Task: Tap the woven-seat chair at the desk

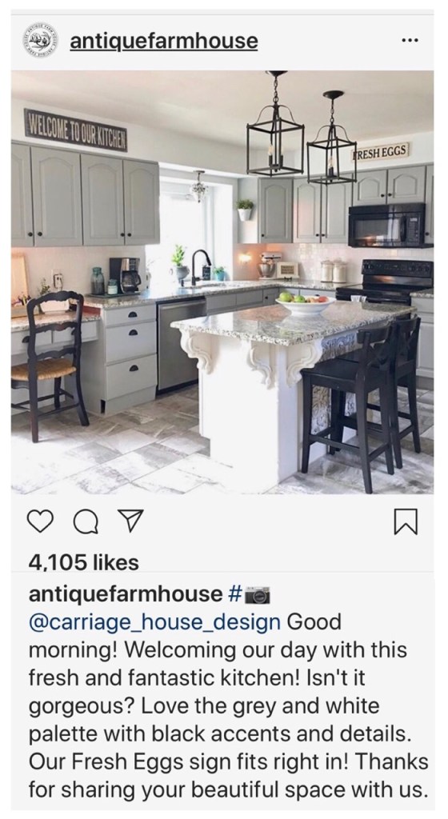Action: [x=54, y=365]
